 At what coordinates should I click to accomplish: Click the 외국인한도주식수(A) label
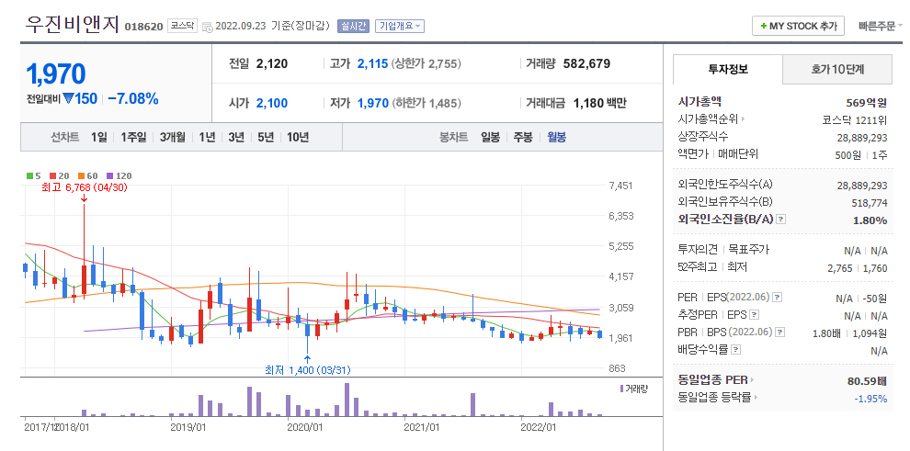coord(725,185)
